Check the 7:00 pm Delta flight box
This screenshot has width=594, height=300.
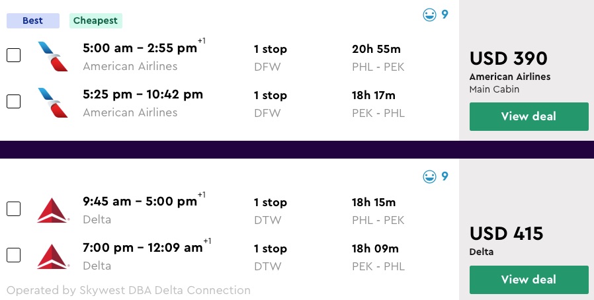click(13, 255)
